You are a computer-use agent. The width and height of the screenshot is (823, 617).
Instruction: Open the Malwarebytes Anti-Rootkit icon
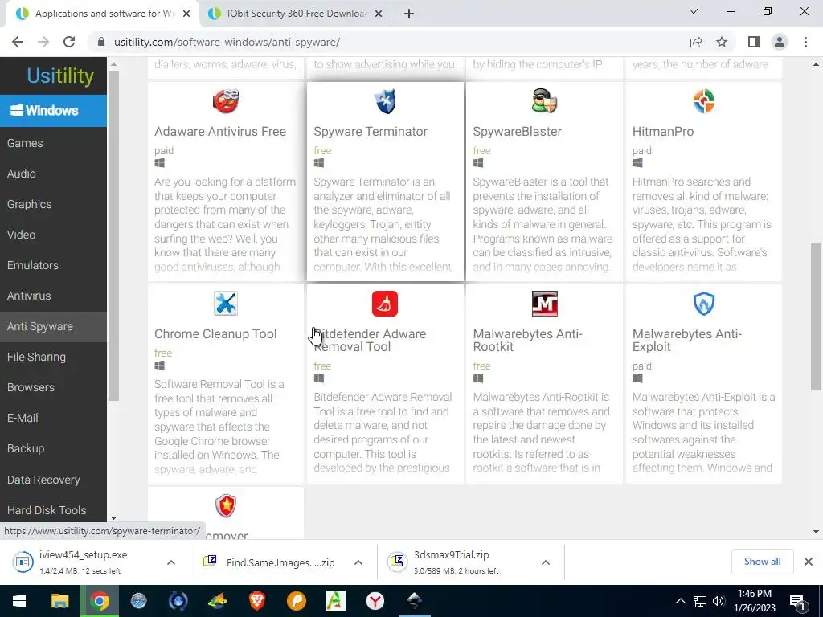pos(544,304)
